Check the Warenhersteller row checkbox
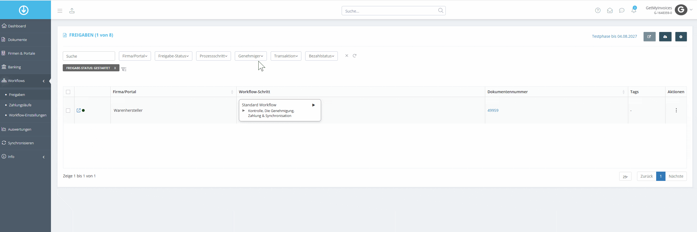 point(68,110)
